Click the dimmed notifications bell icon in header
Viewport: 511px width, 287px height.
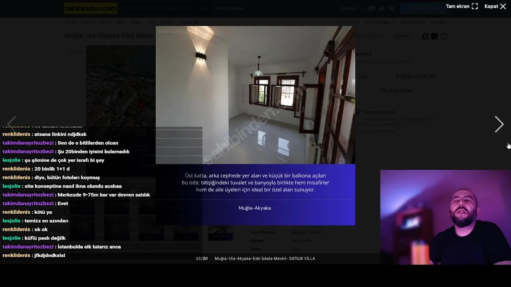[x=382, y=8]
